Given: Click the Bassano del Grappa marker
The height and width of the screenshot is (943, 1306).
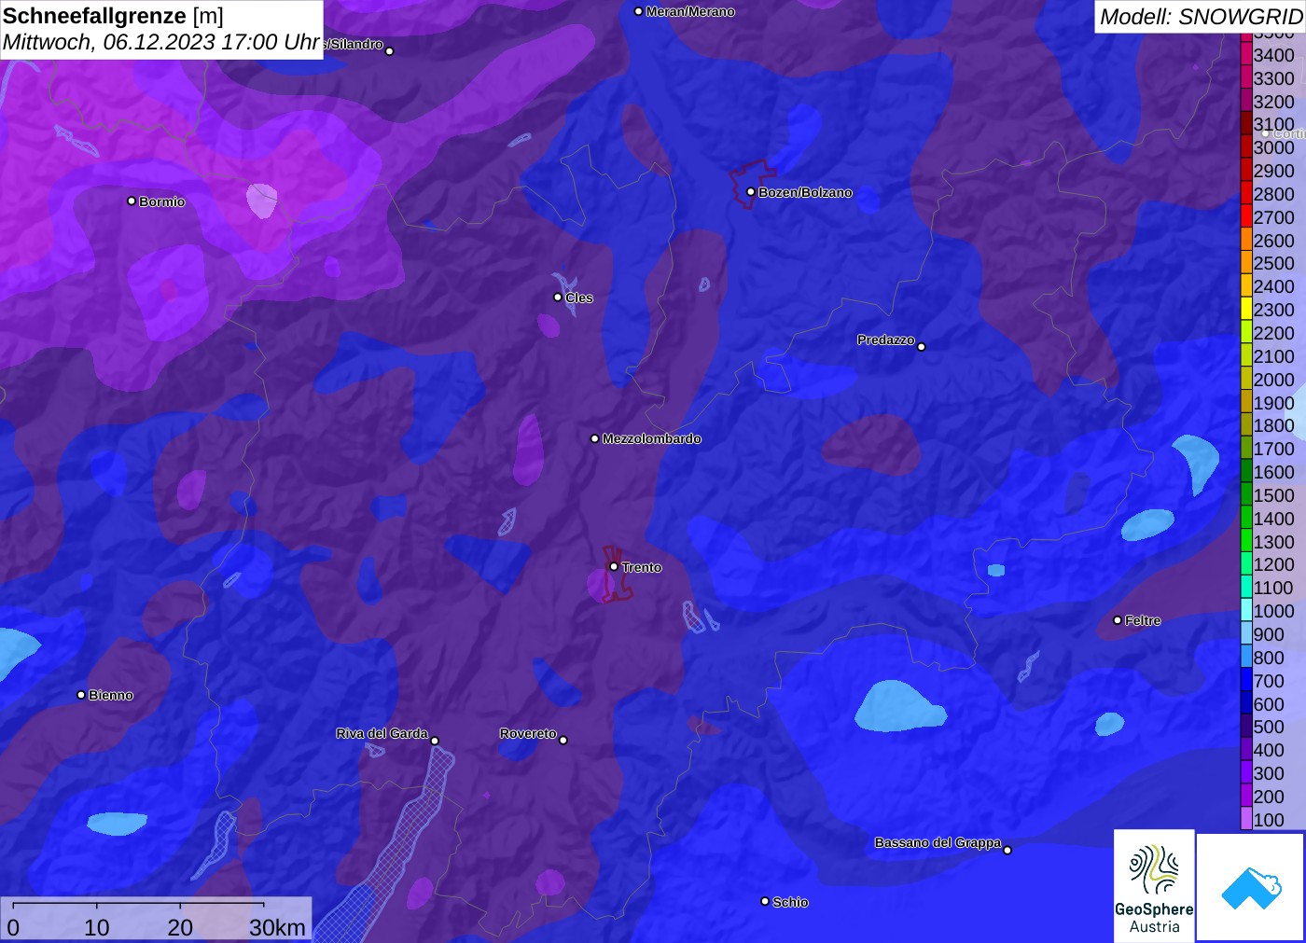Looking at the screenshot, I should point(1007,850).
